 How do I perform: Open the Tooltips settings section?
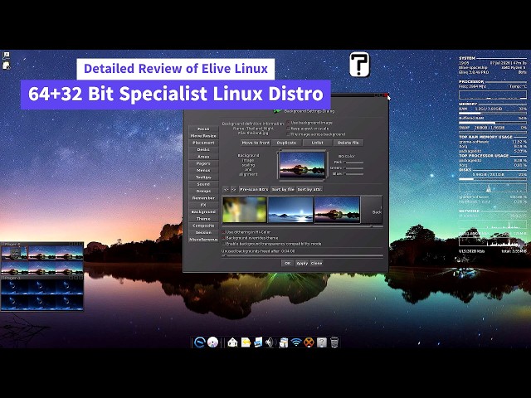click(203, 177)
